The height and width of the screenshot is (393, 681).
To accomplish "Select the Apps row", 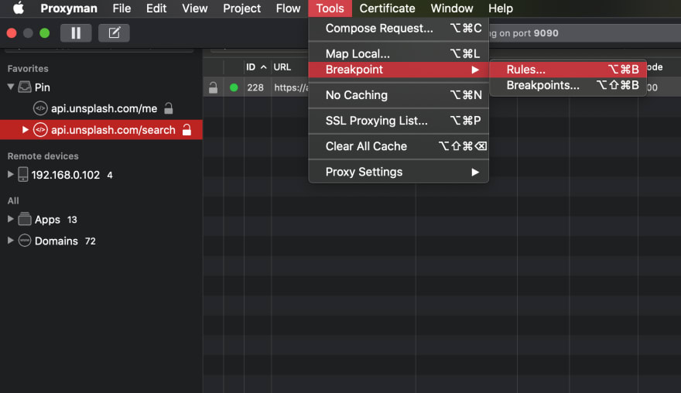I will (101, 219).
